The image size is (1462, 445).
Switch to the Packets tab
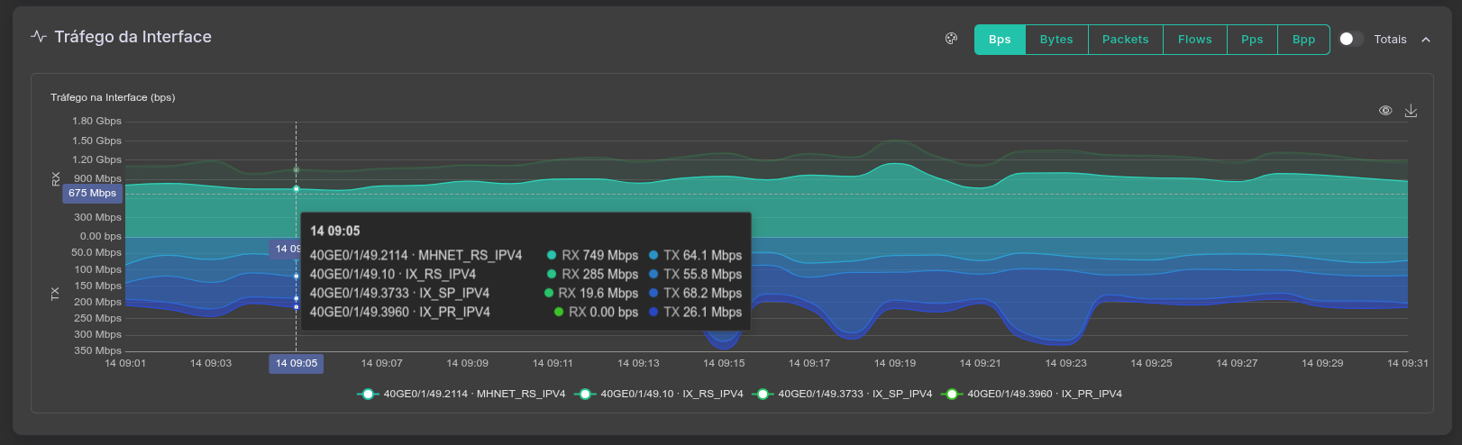pyautogui.click(x=1125, y=40)
